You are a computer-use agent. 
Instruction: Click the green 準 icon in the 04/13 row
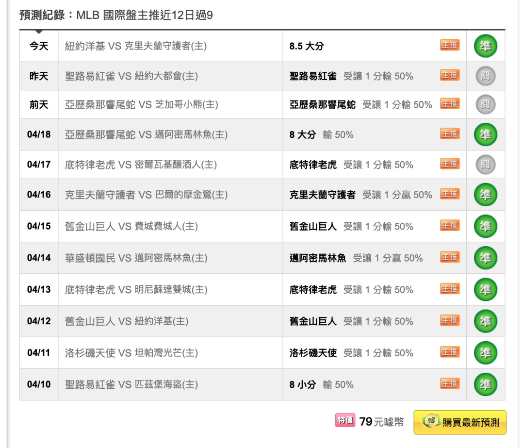click(x=486, y=290)
